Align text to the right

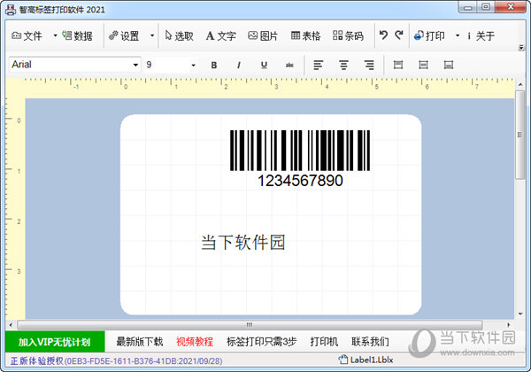(x=369, y=65)
